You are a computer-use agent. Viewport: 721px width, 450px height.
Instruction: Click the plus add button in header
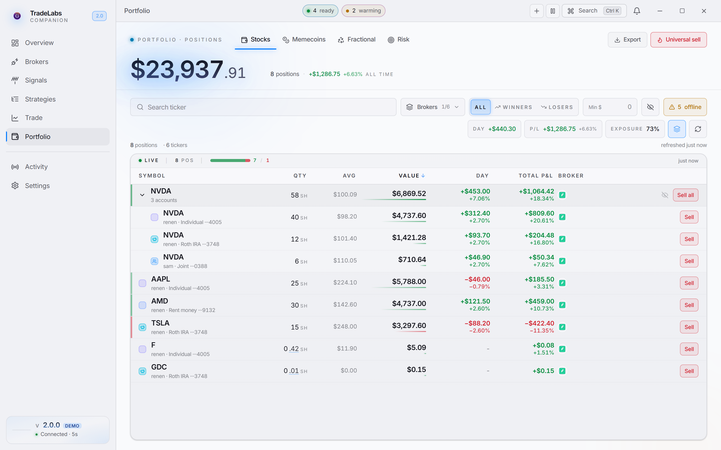[x=536, y=11]
